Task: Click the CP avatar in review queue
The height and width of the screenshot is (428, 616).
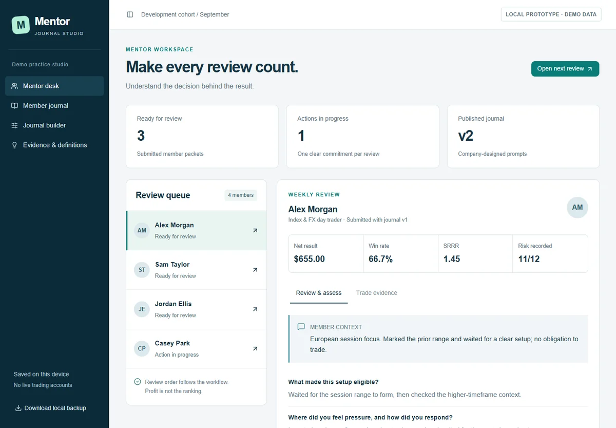Action: (142, 348)
